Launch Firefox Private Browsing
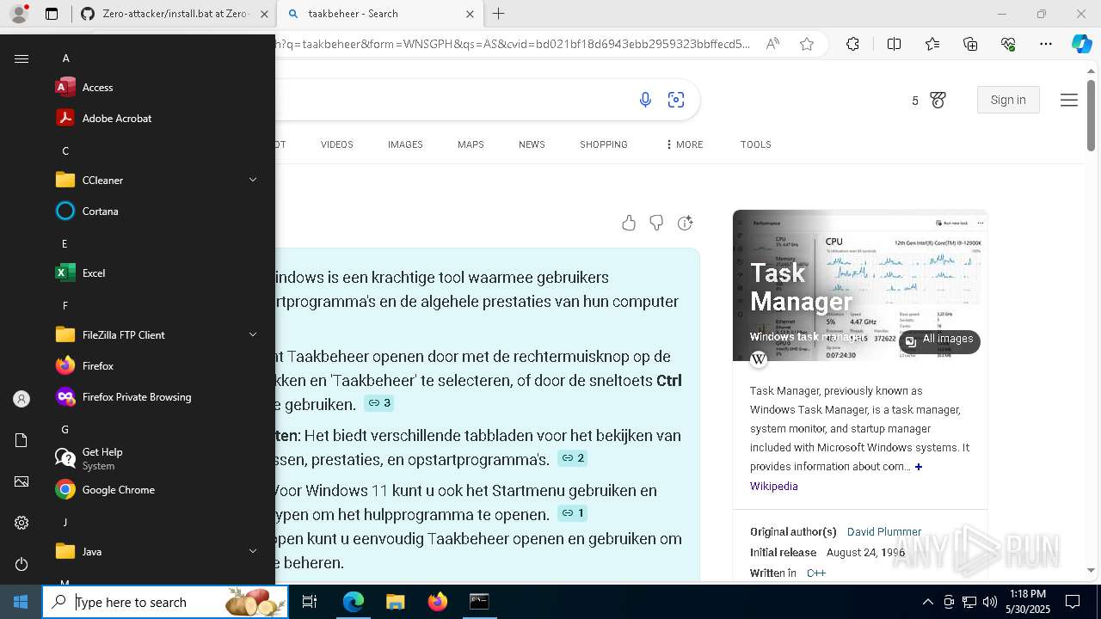 [x=158, y=397]
